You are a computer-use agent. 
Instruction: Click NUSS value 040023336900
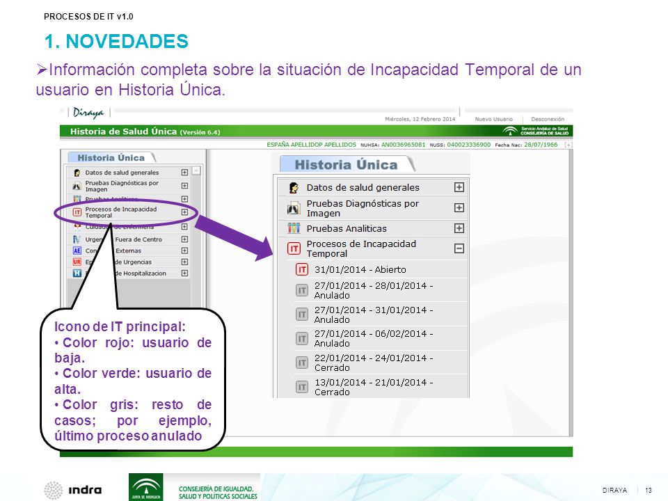click(468, 145)
